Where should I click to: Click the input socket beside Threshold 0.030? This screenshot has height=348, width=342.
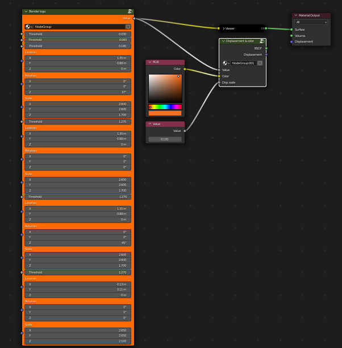pos(22,34)
